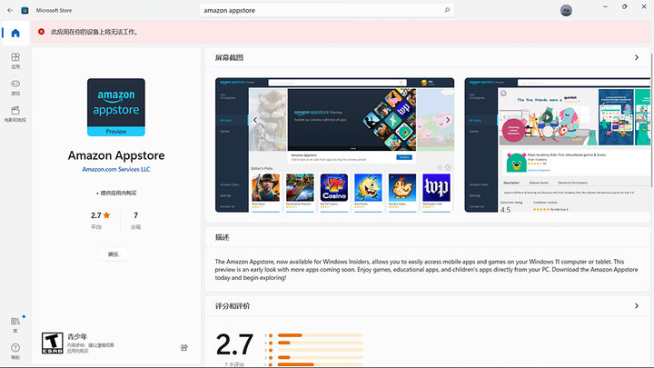The image size is (654, 368).
Task: Open Movies & TV sidebar section
Action: (15, 114)
